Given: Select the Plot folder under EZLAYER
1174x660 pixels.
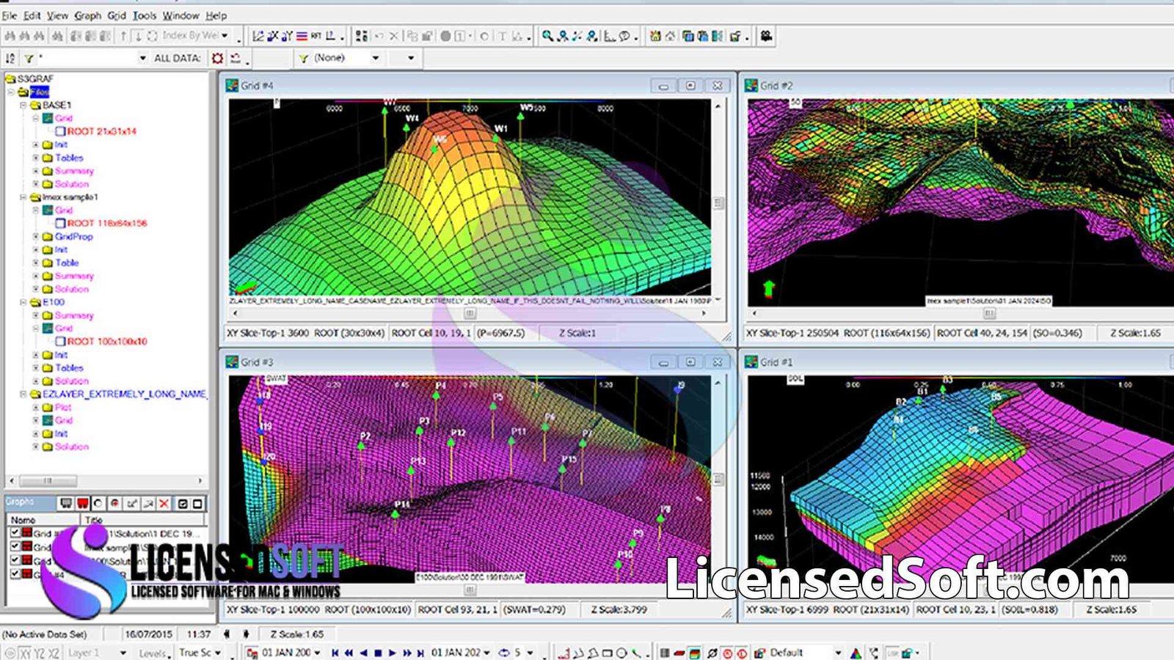Looking at the screenshot, I should pos(63,408).
